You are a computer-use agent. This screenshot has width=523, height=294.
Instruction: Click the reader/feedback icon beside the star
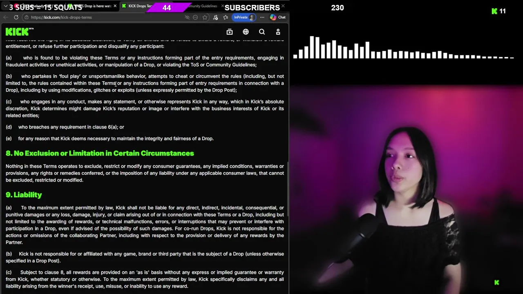coord(195,17)
